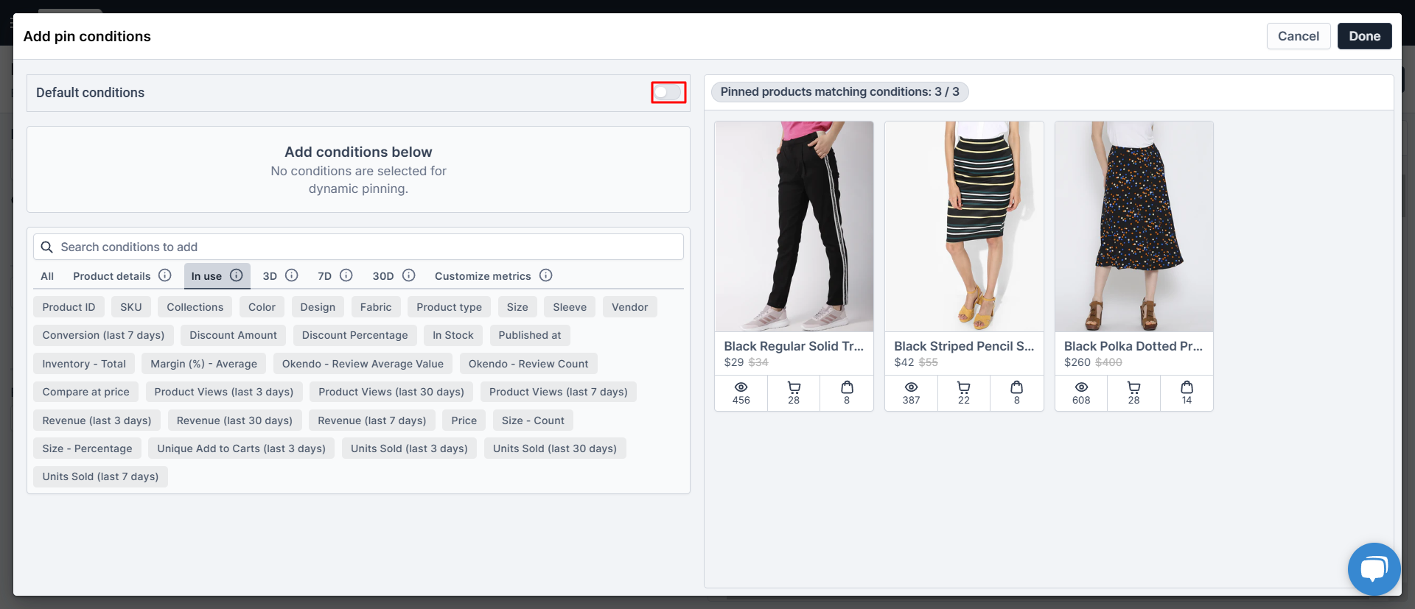Add the Color condition
This screenshot has height=609, width=1415.
(262, 307)
